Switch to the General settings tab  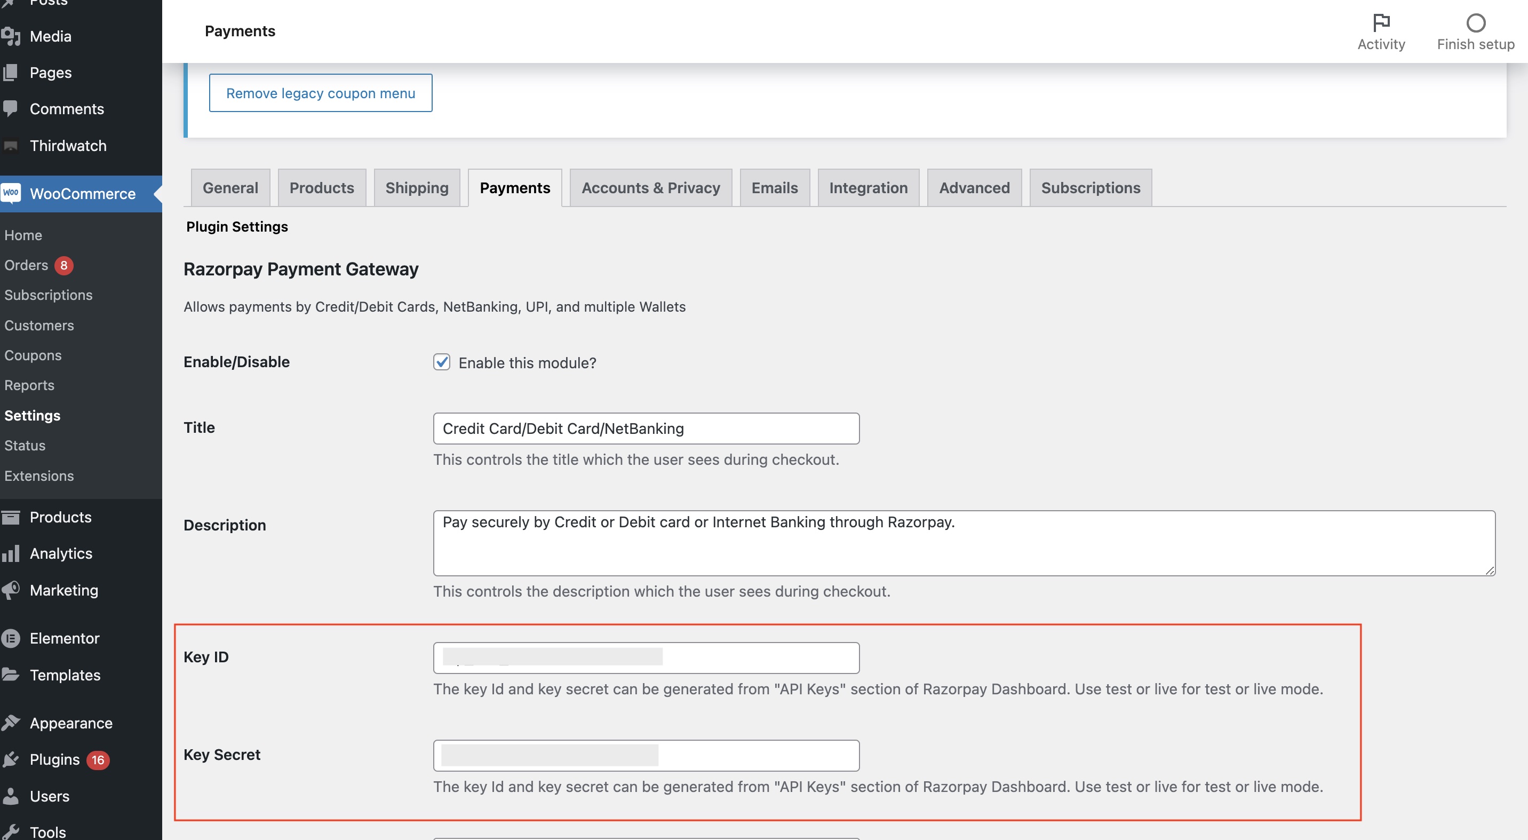tap(230, 187)
